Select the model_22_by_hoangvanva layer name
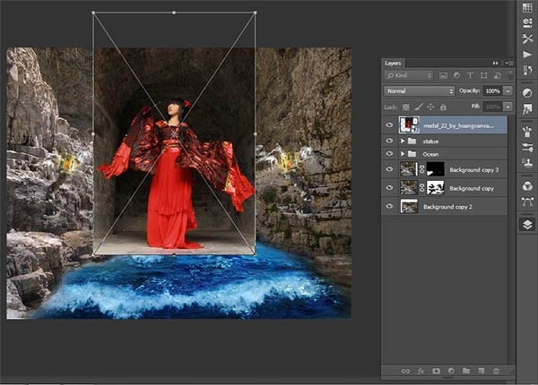 click(x=459, y=125)
